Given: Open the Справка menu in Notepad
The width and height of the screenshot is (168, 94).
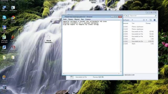Looking at the screenshot, I should click(88, 19).
